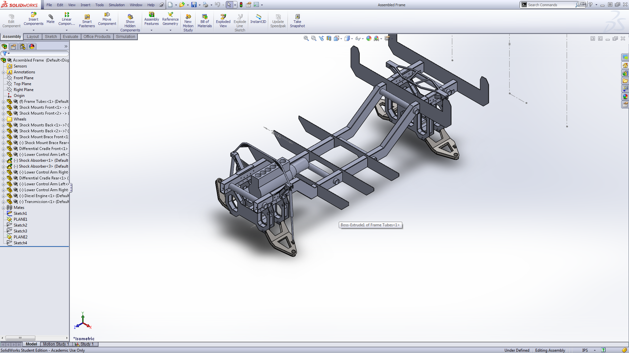Open Assembly Features dropdown arrow

151,30
